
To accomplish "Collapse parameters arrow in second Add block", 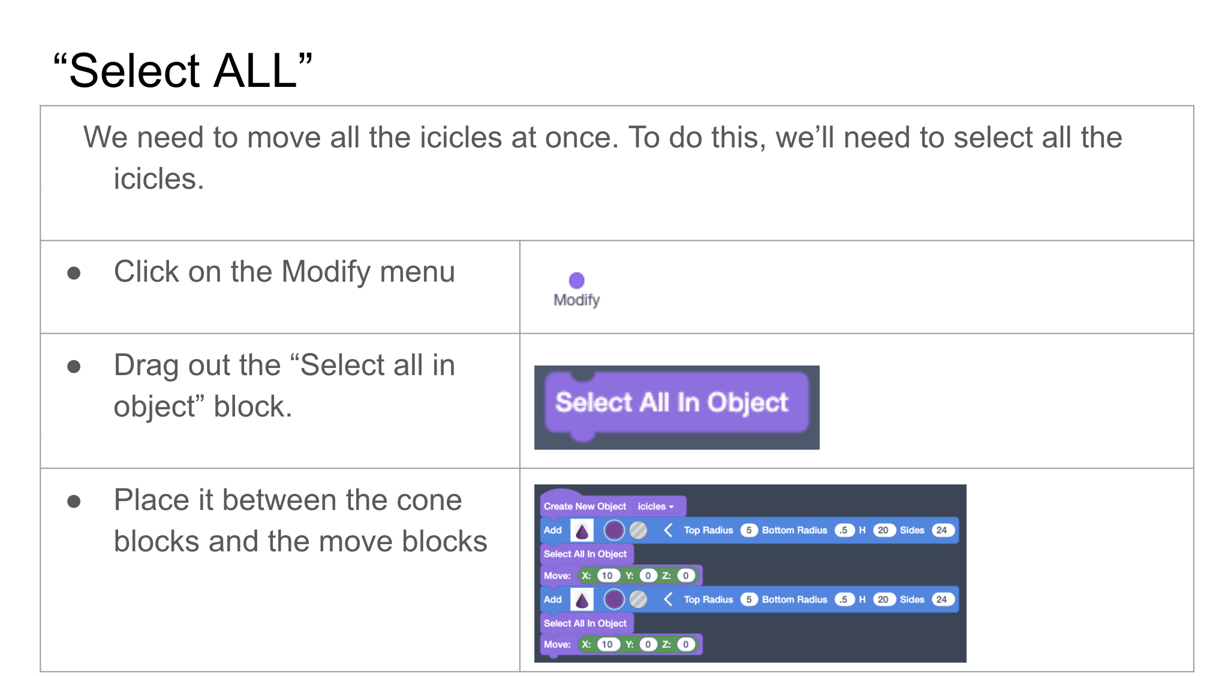I will (x=668, y=599).
